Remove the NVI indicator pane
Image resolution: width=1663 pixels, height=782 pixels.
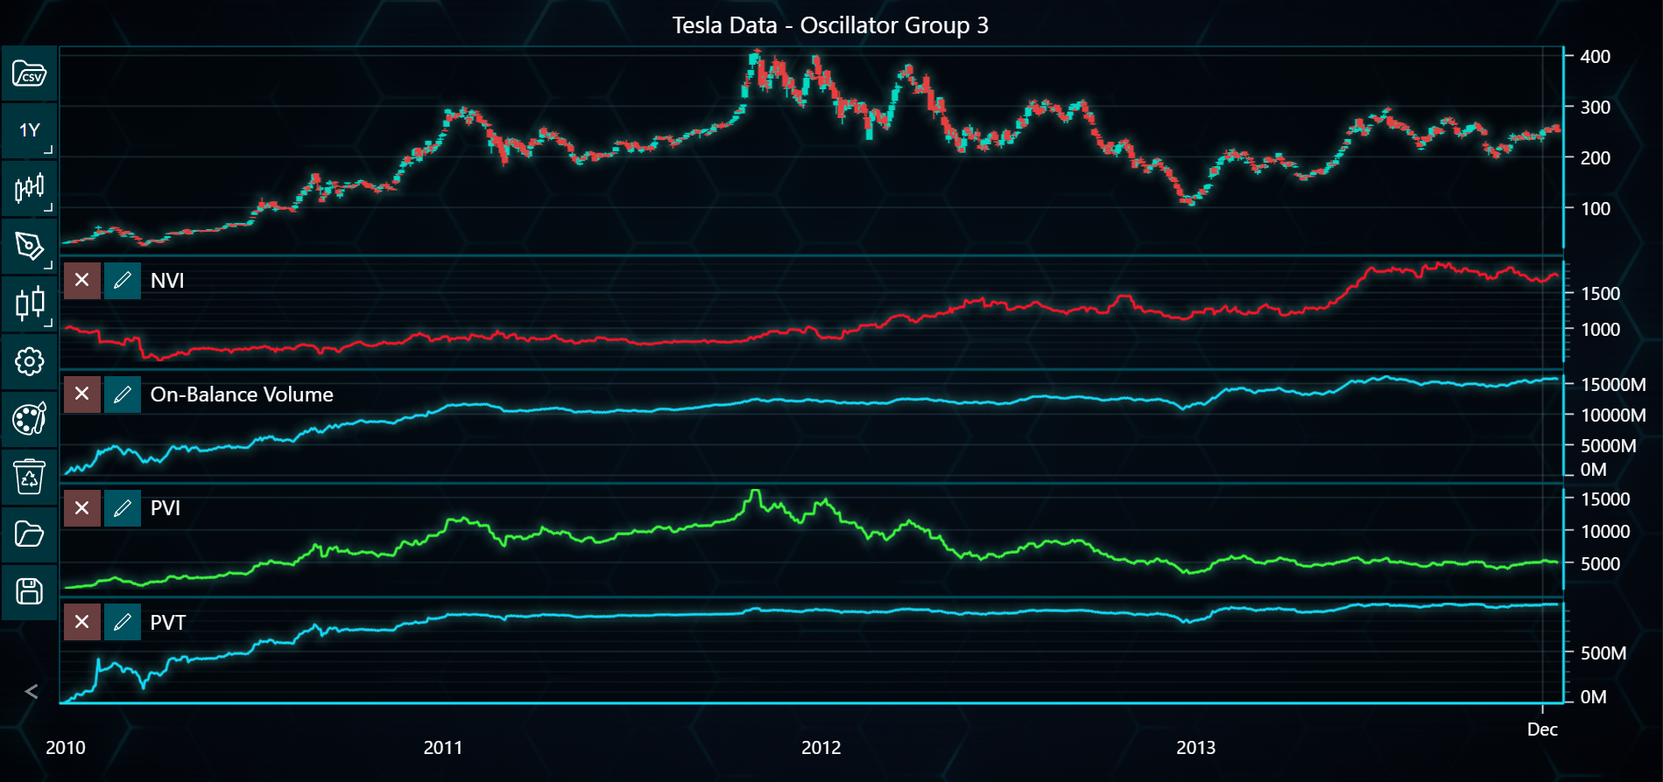point(82,281)
